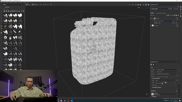Viewport: 182px width, 102px height.
Task: Filter assets by Alphas icon
Action: [x=15, y=11]
